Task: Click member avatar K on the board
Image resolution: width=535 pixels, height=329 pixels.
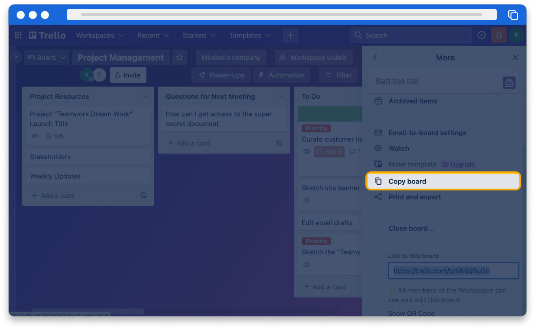Action: tap(87, 75)
